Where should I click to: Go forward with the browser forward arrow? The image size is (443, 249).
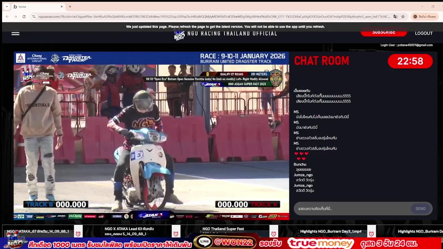coord(16,17)
